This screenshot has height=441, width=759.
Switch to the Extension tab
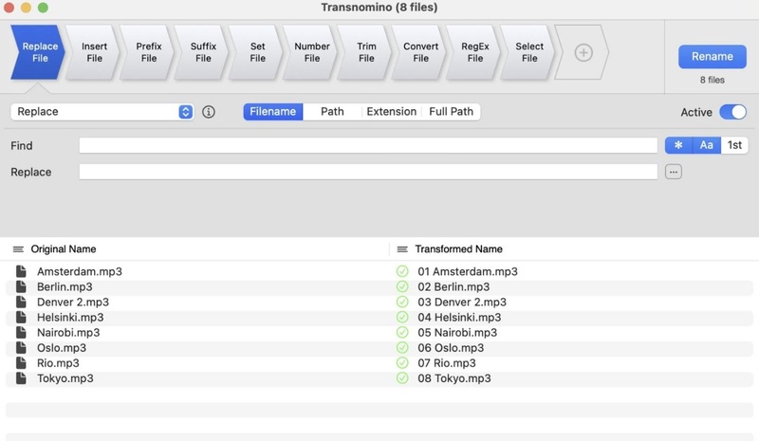[x=392, y=112]
